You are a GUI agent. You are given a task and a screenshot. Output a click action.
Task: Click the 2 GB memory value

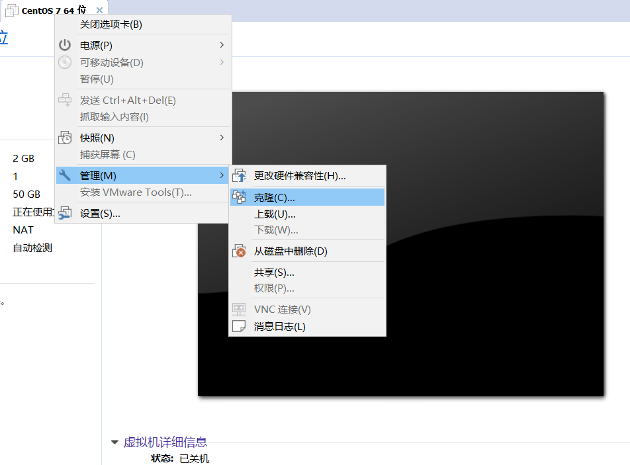coord(24,159)
